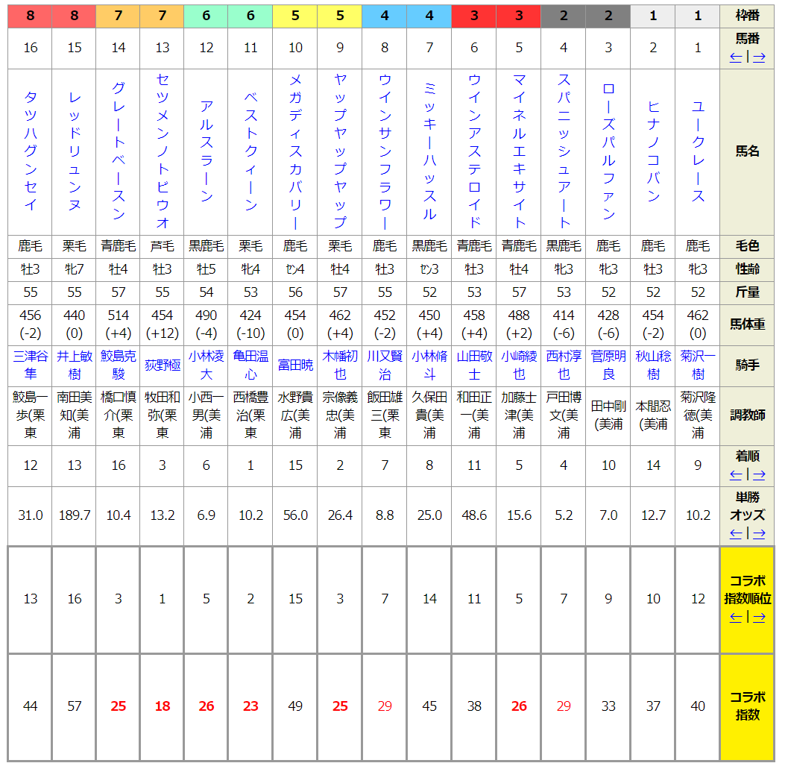Click the 枠番 header cell
The width and height of the screenshot is (788, 763).
coord(747,16)
